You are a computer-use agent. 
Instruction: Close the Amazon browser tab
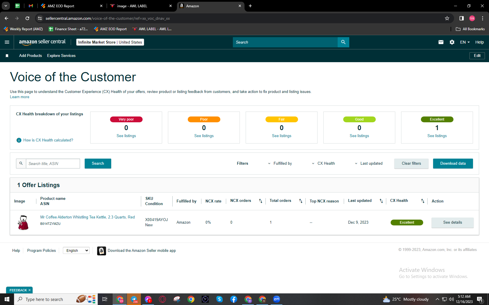(x=240, y=6)
